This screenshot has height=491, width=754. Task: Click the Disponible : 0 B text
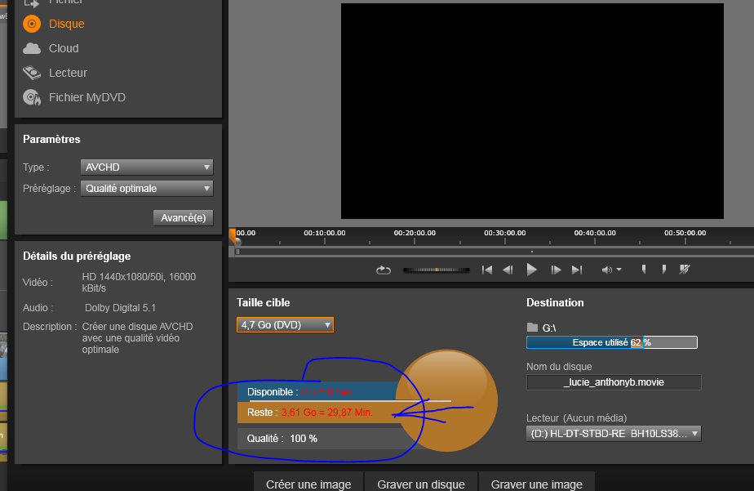tap(299, 392)
